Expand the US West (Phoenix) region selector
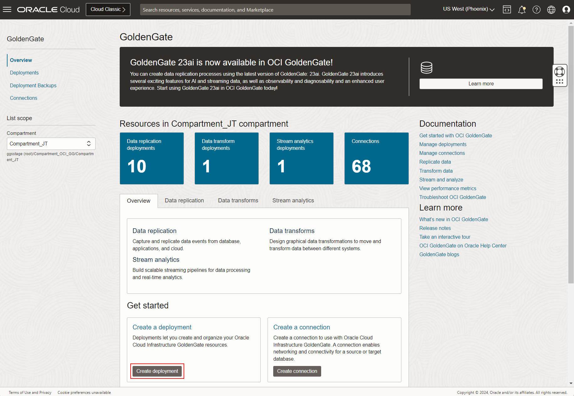The height and width of the screenshot is (396, 574). click(469, 9)
